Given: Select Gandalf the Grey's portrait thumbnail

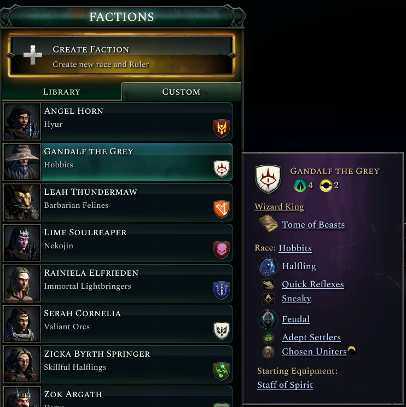Looking at the screenshot, I should [x=22, y=162].
